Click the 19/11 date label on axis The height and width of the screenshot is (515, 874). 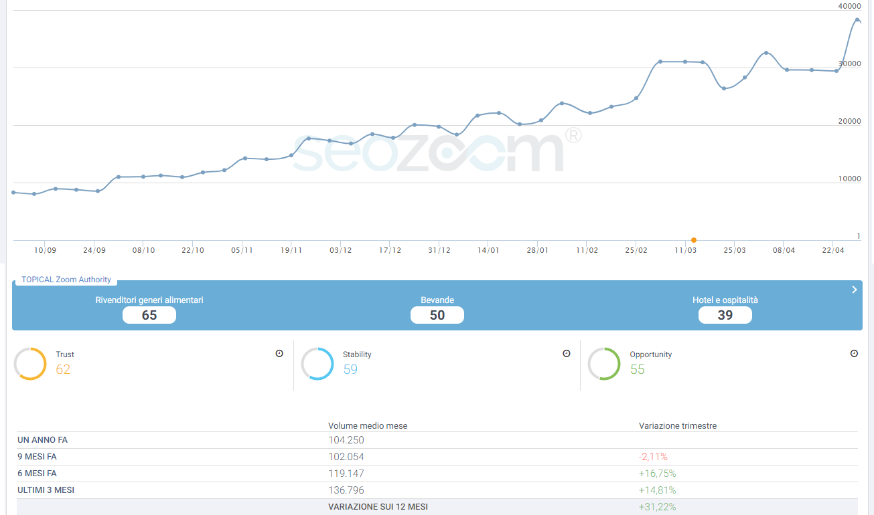pyautogui.click(x=291, y=250)
